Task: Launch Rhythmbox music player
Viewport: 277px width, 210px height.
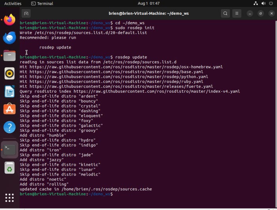Action: tap(9, 74)
